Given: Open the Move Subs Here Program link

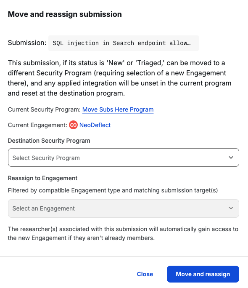Looking at the screenshot, I should (118, 109).
